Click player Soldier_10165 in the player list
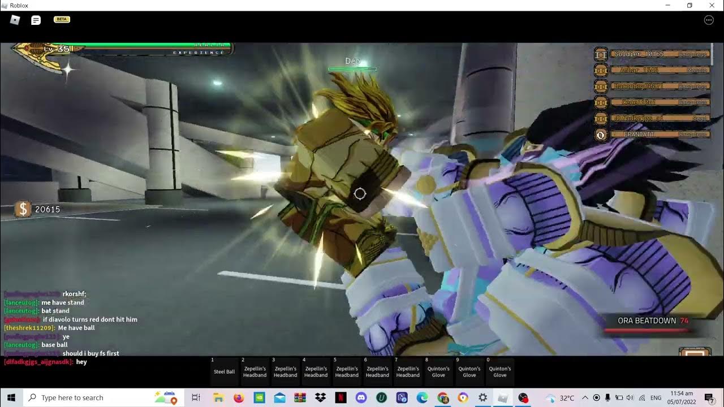The width and height of the screenshot is (724, 407). [x=660, y=54]
